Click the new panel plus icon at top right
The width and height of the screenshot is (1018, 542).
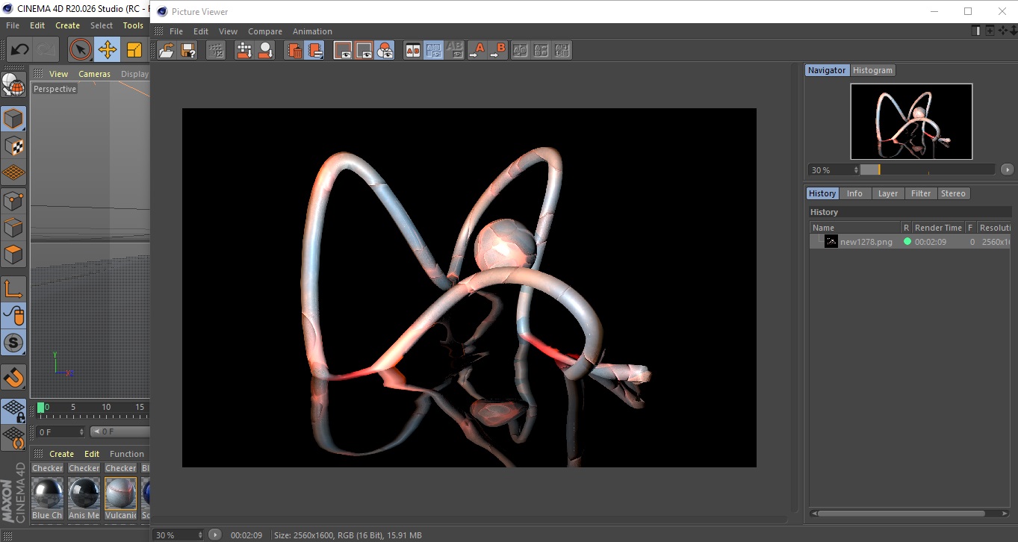point(990,31)
